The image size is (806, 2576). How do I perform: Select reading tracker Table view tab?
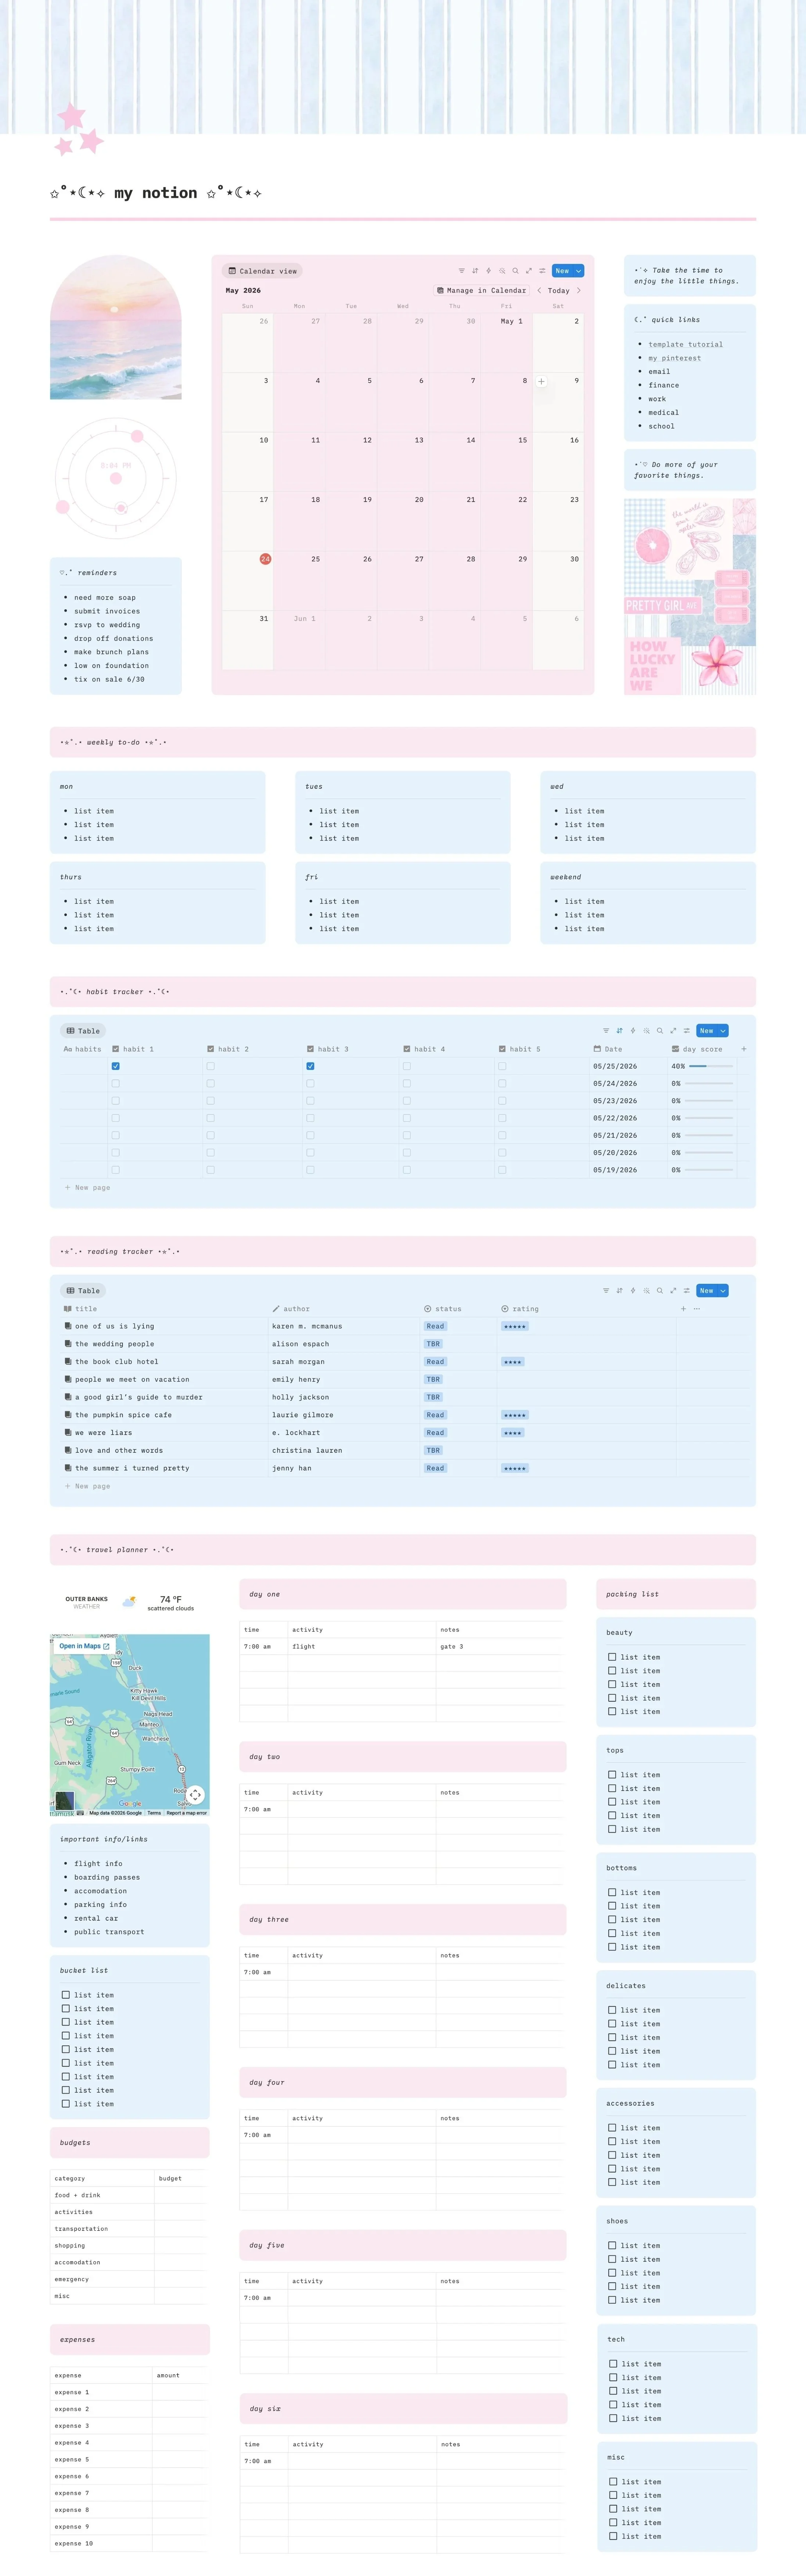tap(83, 1291)
